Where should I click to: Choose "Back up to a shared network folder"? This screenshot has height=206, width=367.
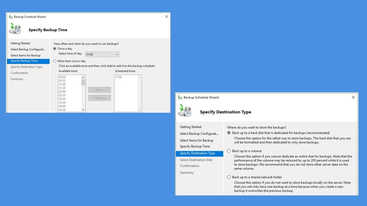pos(229,177)
